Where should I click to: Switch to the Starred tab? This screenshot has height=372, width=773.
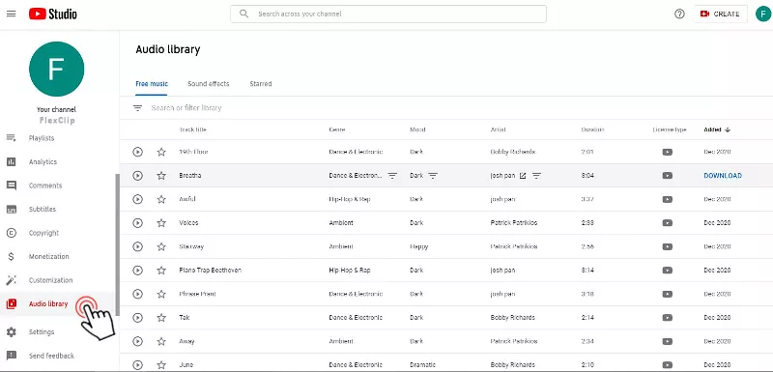261,84
